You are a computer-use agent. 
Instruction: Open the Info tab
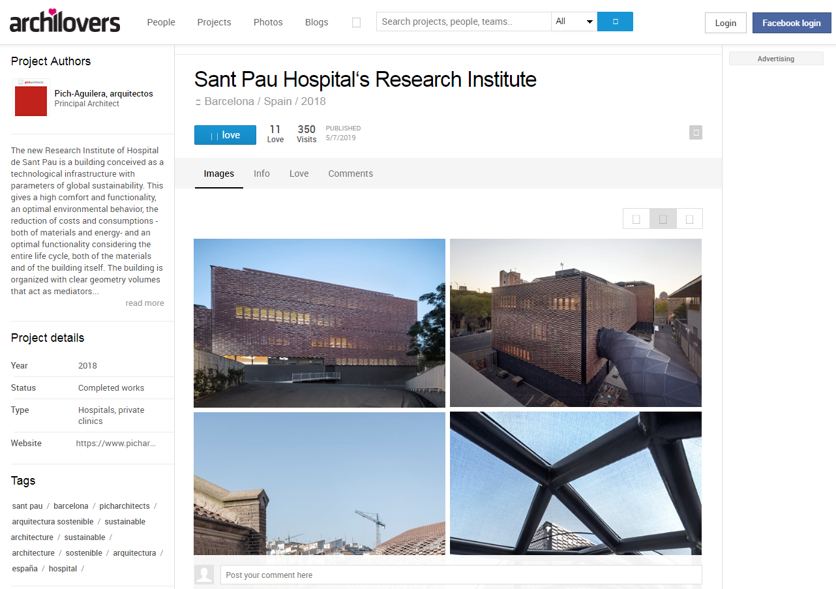click(261, 174)
